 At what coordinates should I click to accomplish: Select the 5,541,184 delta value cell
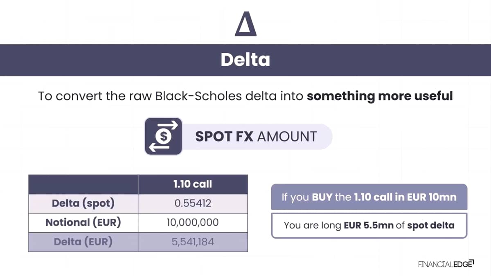[193, 242]
